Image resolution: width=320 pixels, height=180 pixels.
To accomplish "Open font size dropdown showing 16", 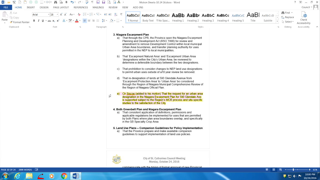I will [x=57, y=14].
